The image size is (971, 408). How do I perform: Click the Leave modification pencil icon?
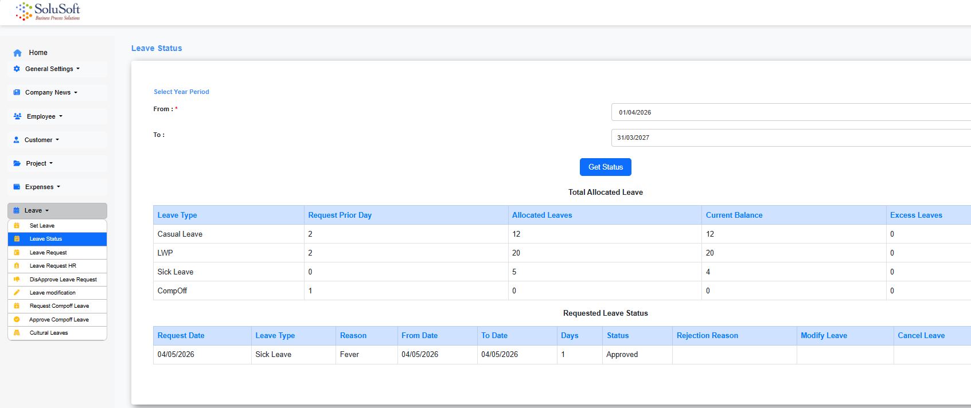(x=17, y=293)
